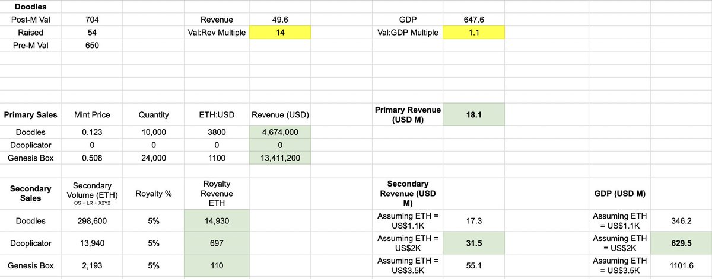Click the Royalty % column header
The width and height of the screenshot is (712, 279).
[x=154, y=193]
